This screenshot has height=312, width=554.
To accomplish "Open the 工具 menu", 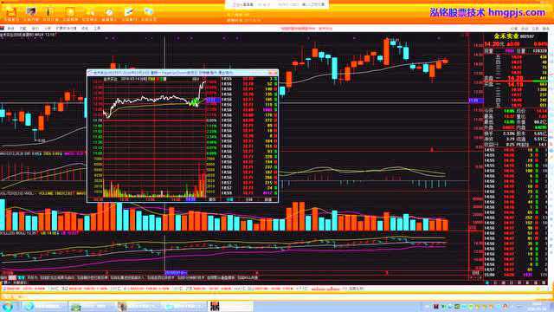I will (x=97, y=29).
